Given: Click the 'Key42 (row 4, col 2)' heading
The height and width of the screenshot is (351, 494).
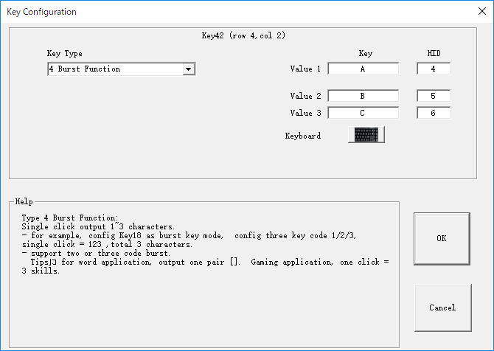Looking at the screenshot, I should [243, 35].
